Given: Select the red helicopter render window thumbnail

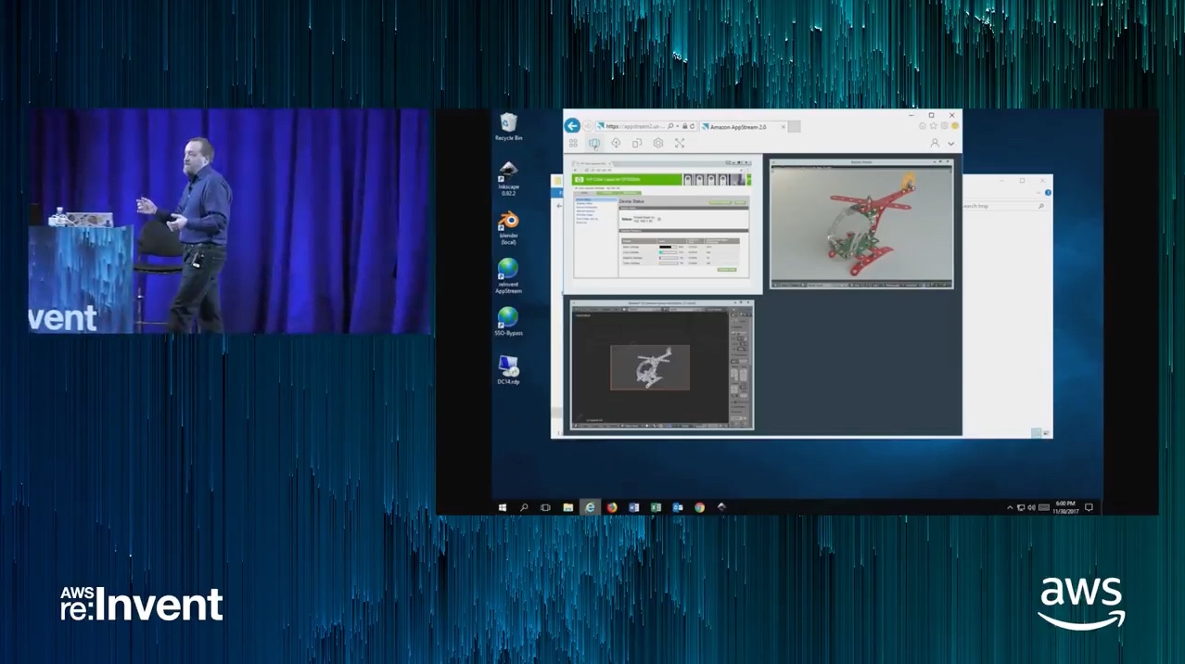Looking at the screenshot, I should point(861,224).
